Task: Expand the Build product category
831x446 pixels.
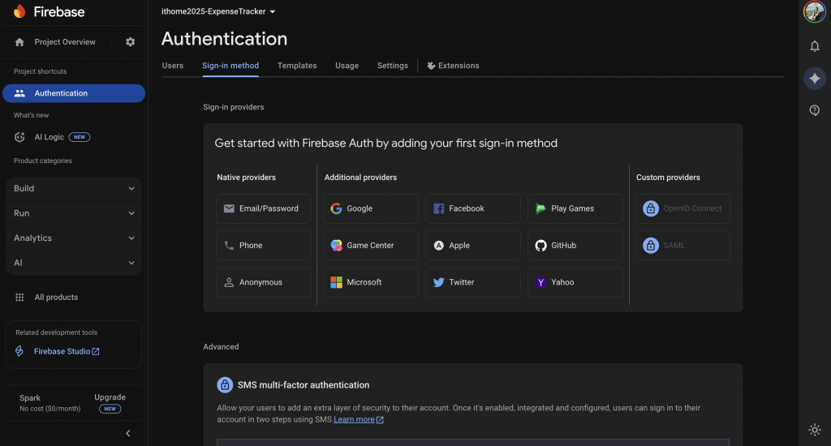Action: [74, 189]
